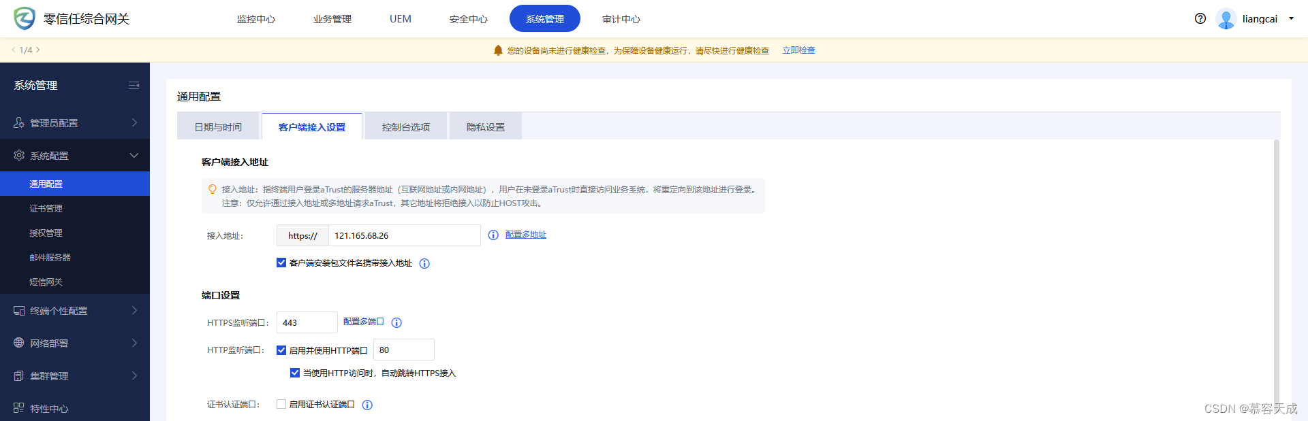This screenshot has height=421, width=1308.
Task: Click the notification bell icon in banner
Action: click(x=498, y=50)
